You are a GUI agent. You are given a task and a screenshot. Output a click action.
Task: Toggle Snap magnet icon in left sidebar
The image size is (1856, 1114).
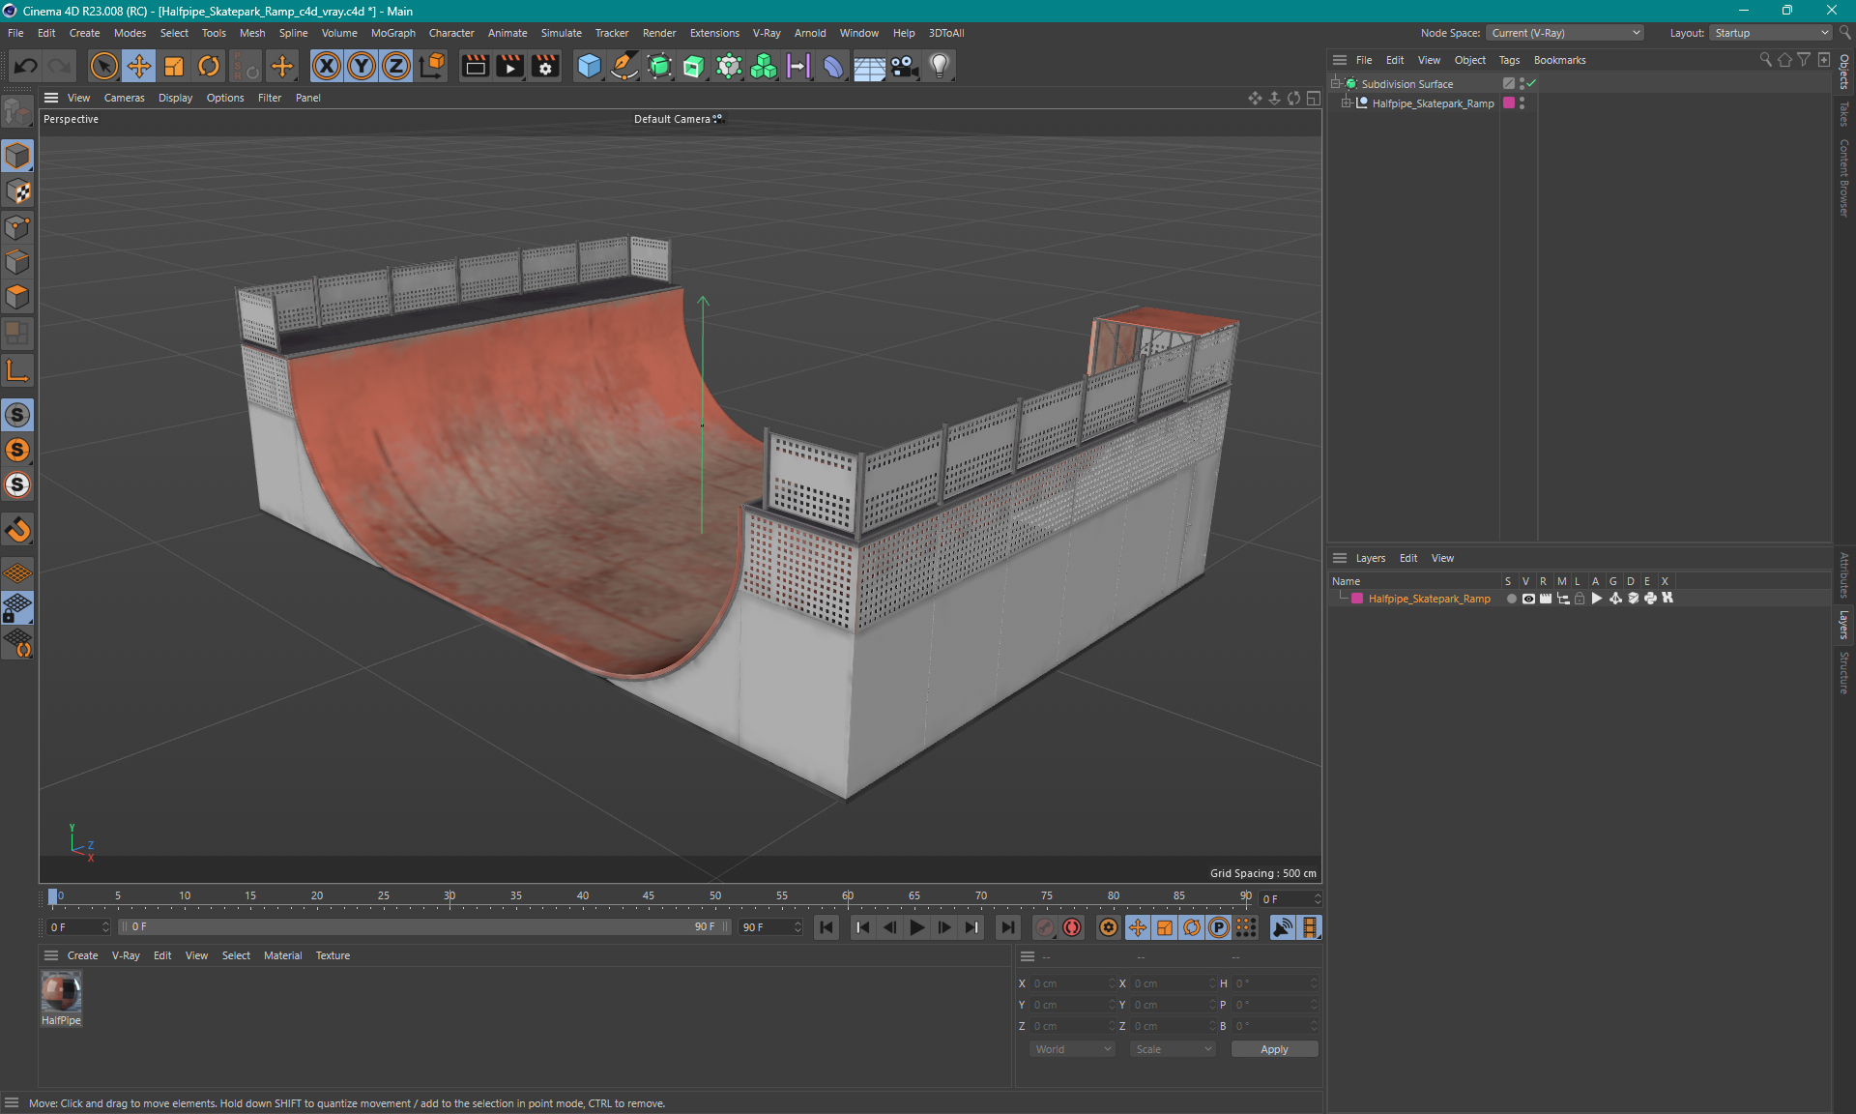(17, 530)
